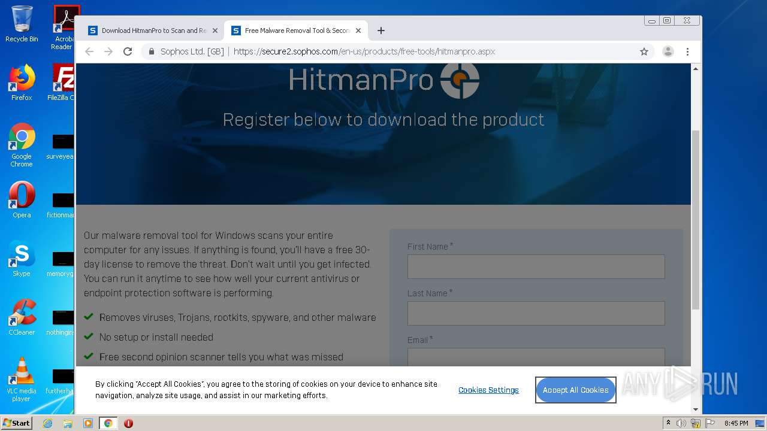Click the HitmanPro logo
The image size is (767, 431).
383,80
